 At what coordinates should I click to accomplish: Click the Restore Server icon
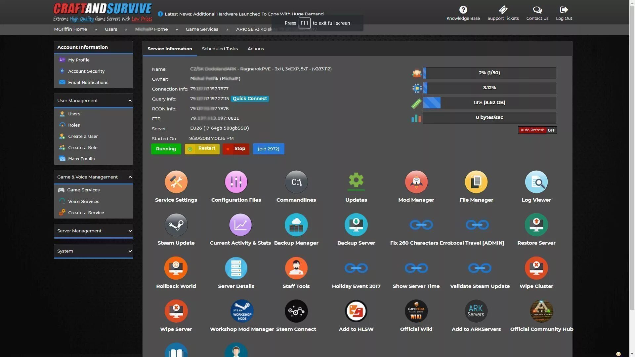click(536, 225)
